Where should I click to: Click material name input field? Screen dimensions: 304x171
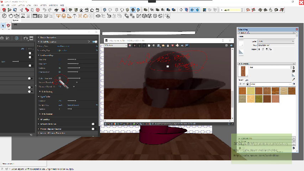tap(270, 67)
